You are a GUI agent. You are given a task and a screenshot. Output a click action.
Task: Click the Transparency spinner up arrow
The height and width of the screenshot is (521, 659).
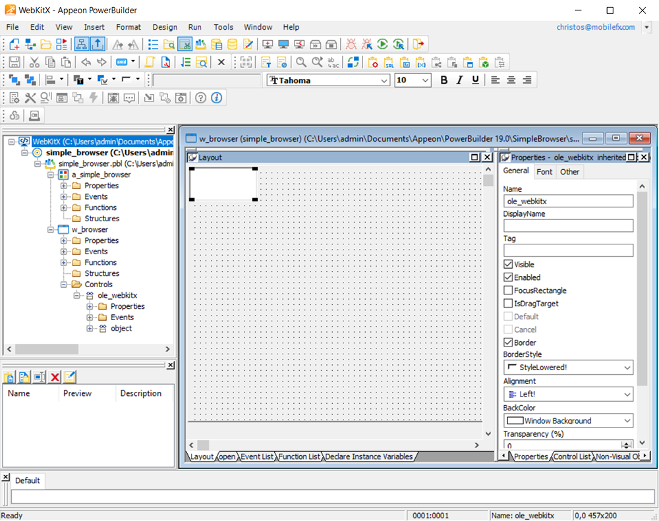[x=627, y=443]
